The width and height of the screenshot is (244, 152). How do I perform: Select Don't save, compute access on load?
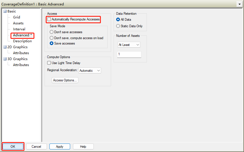pyautogui.click(x=52, y=38)
